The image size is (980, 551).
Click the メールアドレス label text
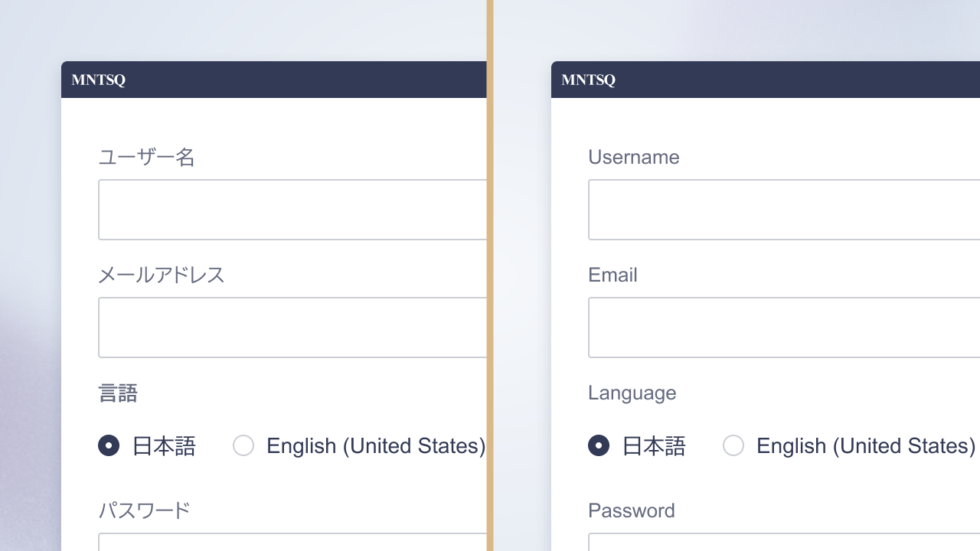(x=161, y=275)
